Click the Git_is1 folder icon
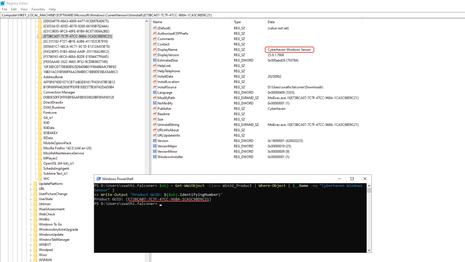 pyautogui.click(x=40, y=118)
